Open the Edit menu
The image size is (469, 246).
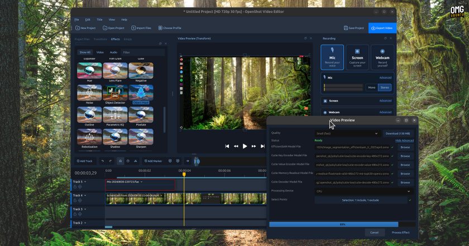88,20
